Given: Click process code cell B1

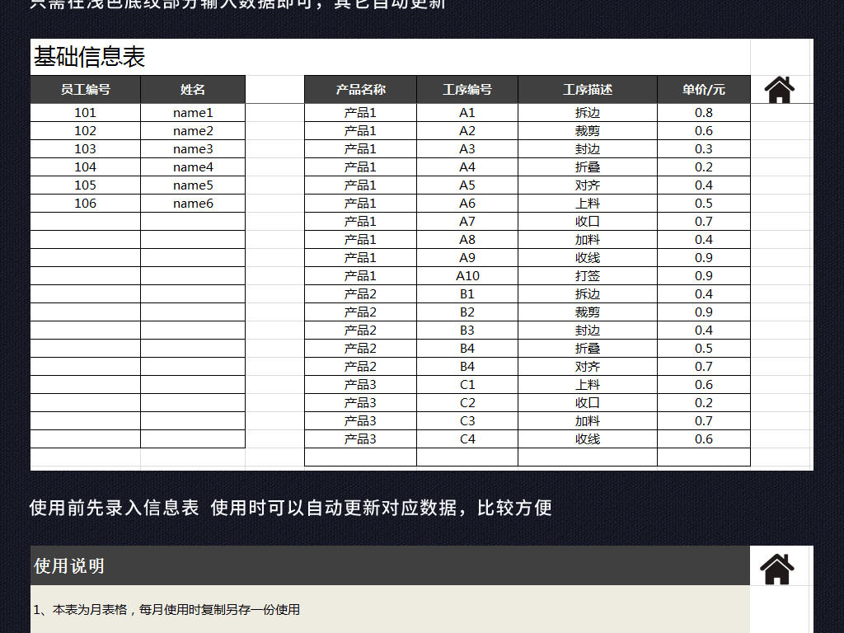Looking at the screenshot, I should 467,294.
